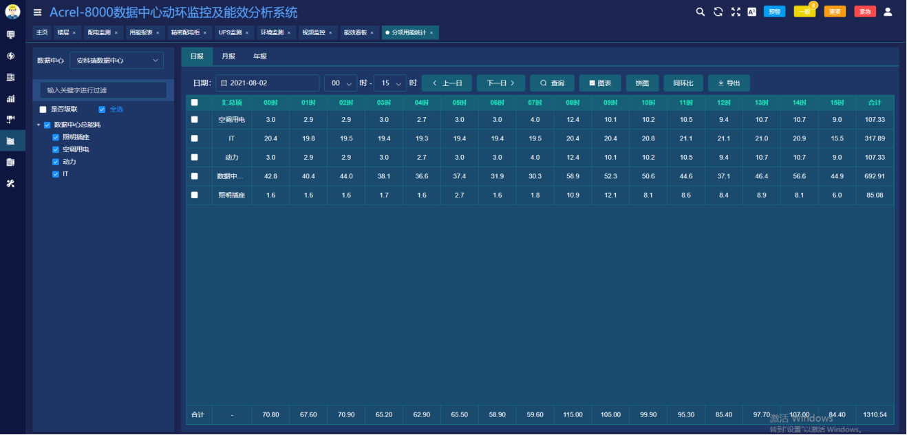Click the user avatar logo at top-left
The width and height of the screenshot is (907, 435).
point(12,12)
